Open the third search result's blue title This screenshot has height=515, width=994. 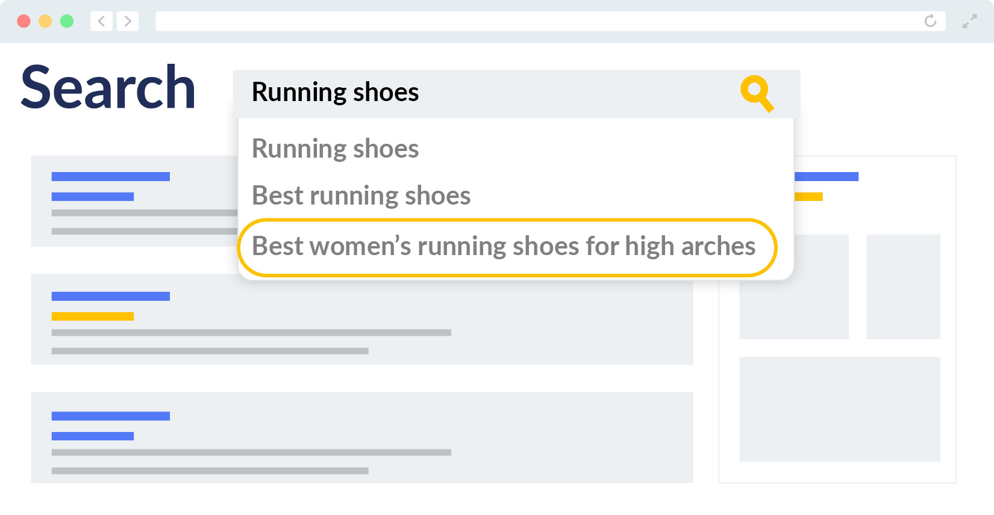click(x=111, y=416)
